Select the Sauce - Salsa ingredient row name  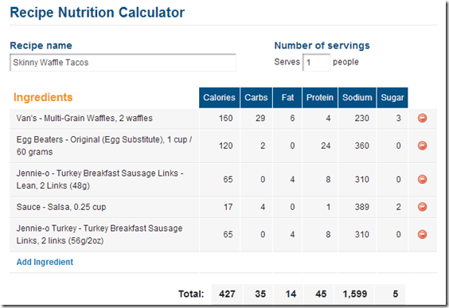pos(61,207)
